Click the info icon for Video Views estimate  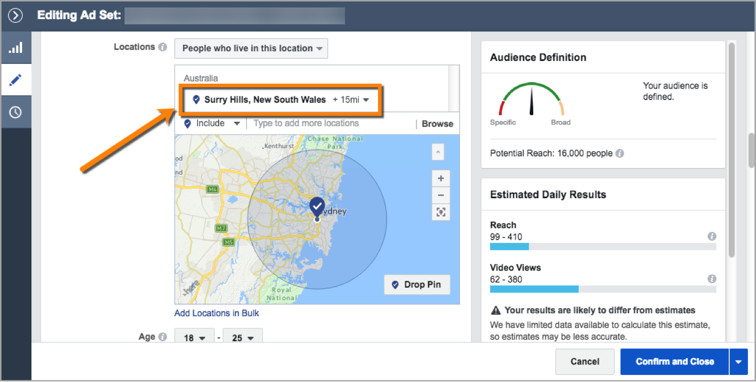coord(712,279)
